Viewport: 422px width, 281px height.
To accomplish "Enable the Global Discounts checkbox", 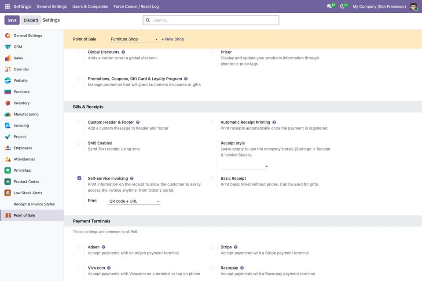I will 79,52.
